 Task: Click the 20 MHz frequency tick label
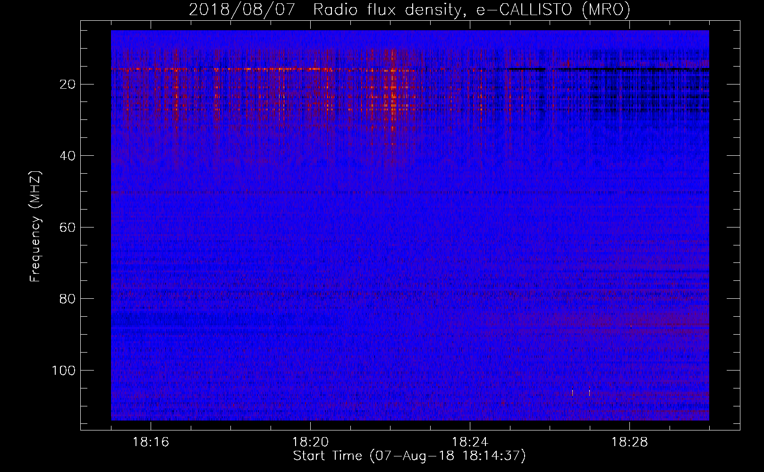click(68, 84)
